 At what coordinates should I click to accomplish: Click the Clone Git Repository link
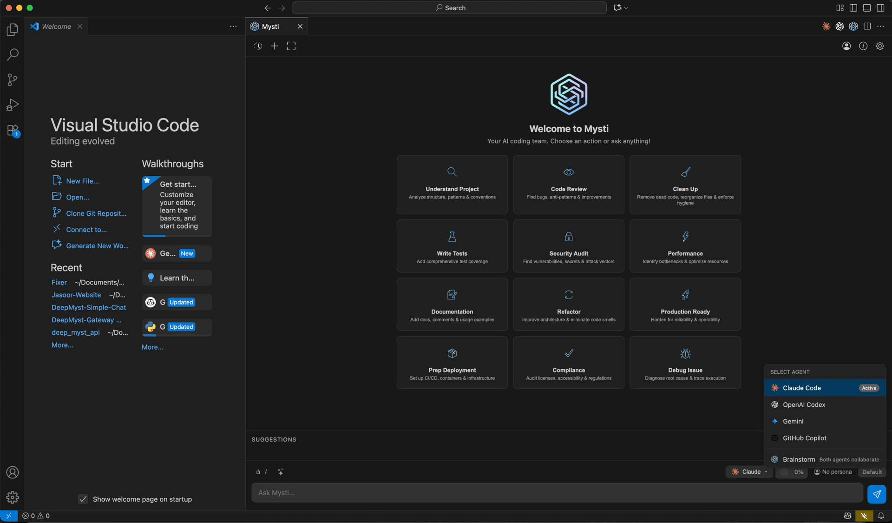click(96, 213)
